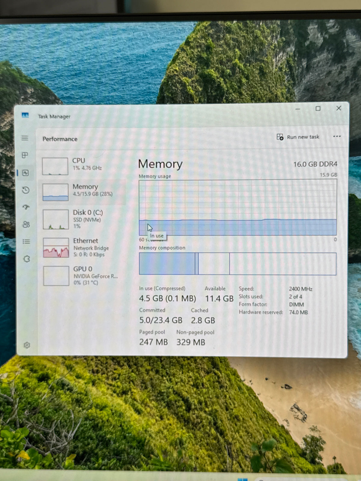Click the "DIMM" form factor value

click(x=296, y=305)
